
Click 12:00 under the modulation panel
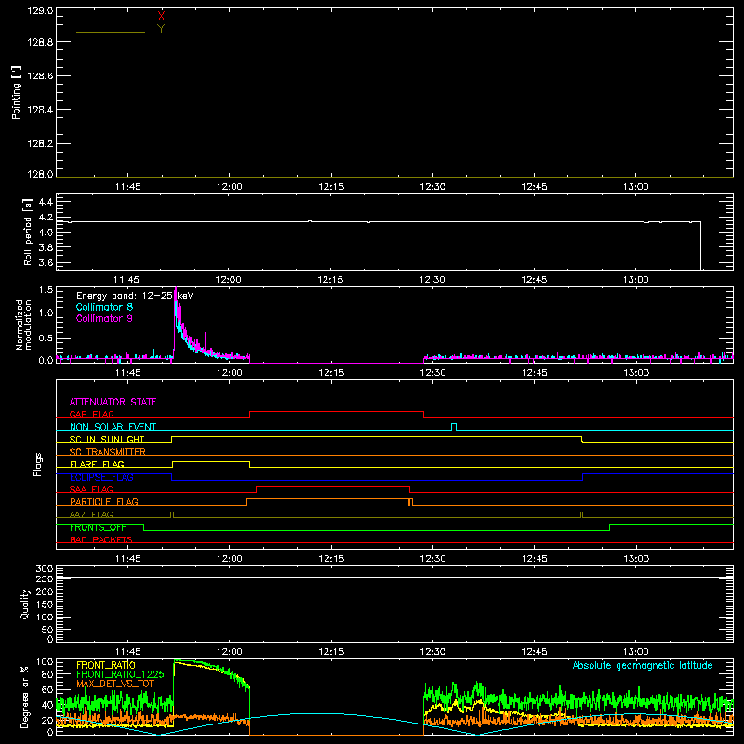229,373
